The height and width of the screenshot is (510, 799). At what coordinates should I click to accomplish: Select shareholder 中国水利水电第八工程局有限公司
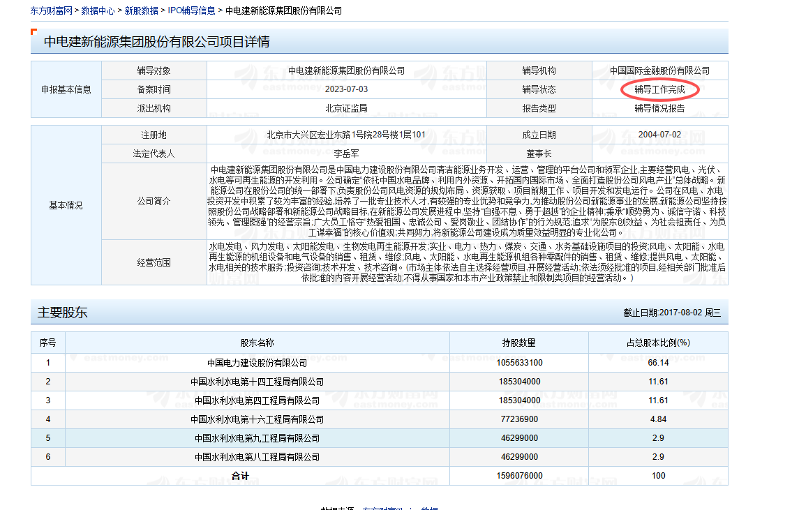point(257,457)
